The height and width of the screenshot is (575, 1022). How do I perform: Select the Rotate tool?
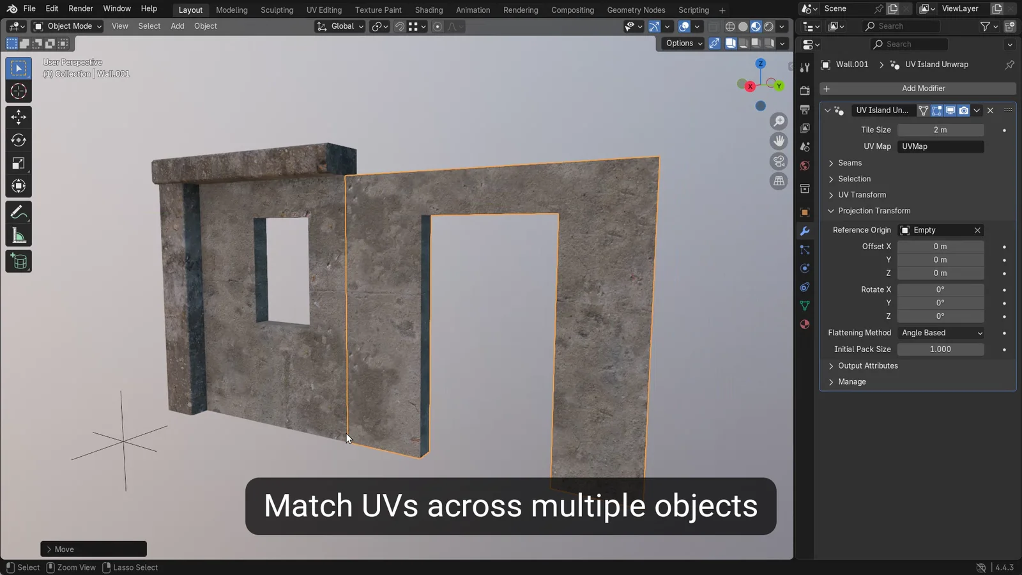coord(19,140)
